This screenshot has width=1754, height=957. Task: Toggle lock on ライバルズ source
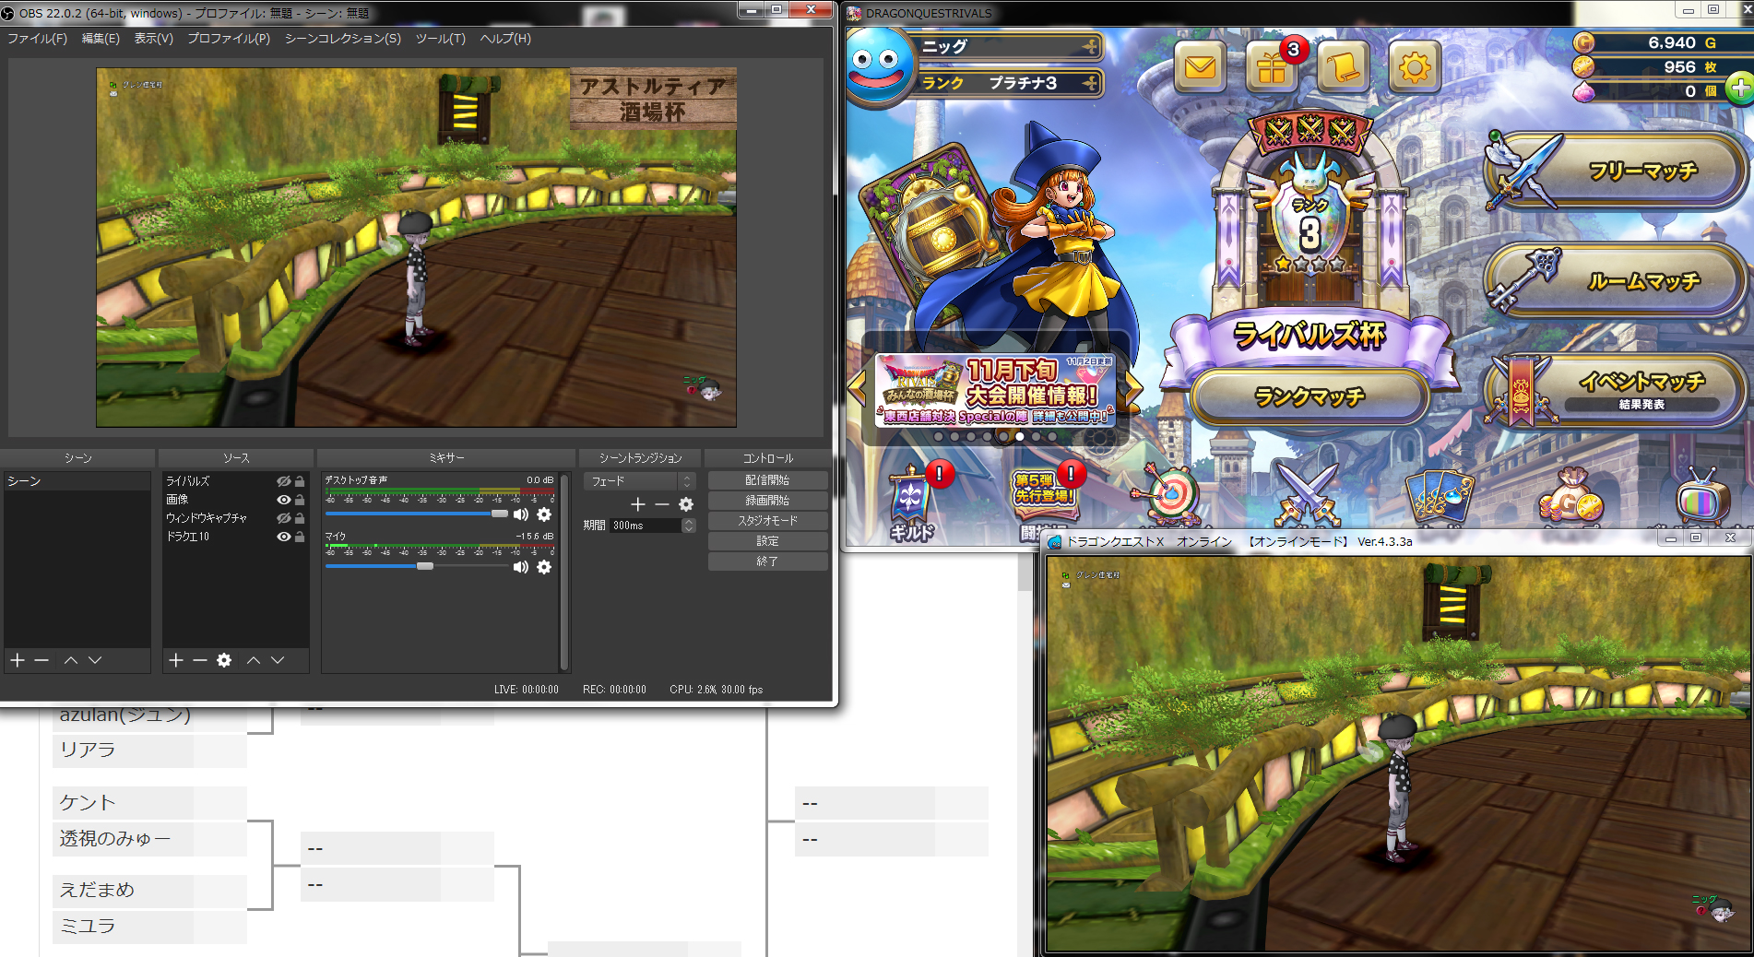300,481
